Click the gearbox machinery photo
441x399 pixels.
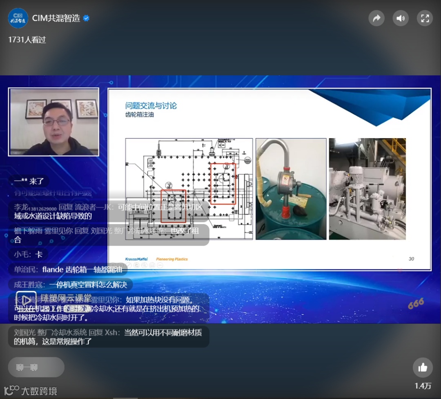[367, 188]
